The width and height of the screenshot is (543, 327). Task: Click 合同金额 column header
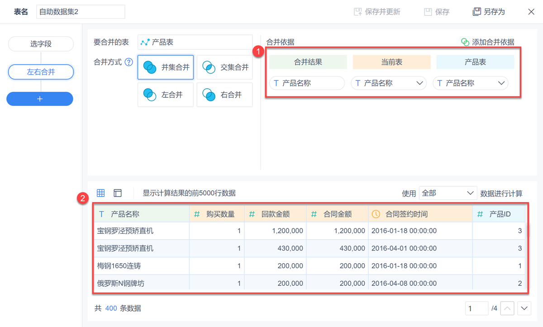[x=338, y=214]
